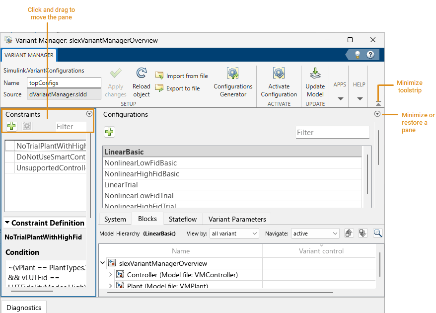The height and width of the screenshot is (313, 436).
Task: Select the NoTrialPlantWithHighFid constraint
Action: pos(46,146)
